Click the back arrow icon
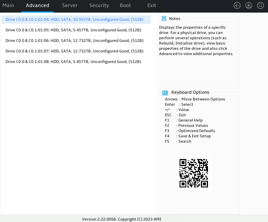The image size is (268, 222). click(237, 6)
